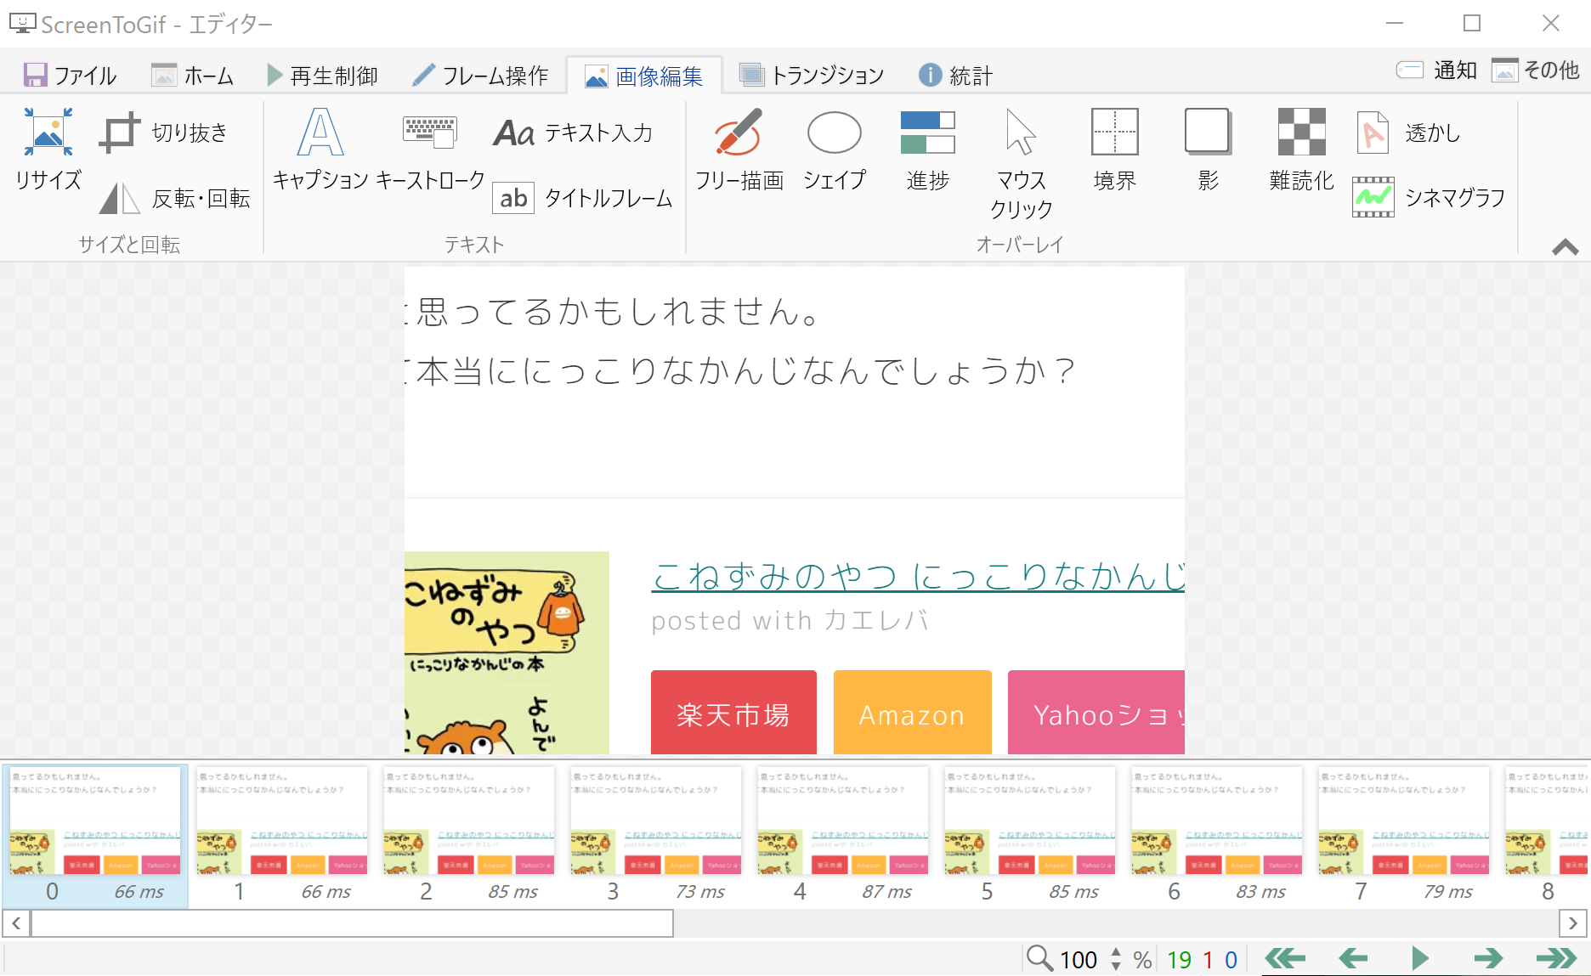Select frame 4 thumbnail (87 ms)
Viewport: 1591px width, 976px height.
(x=843, y=837)
